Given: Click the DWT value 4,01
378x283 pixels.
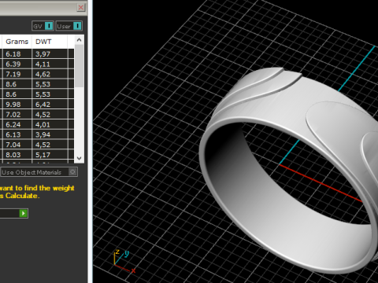Looking at the screenshot, I should (x=43, y=125).
